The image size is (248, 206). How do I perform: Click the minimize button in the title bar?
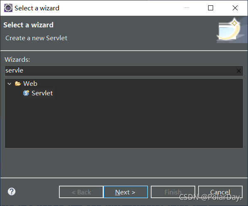pos(187,8)
